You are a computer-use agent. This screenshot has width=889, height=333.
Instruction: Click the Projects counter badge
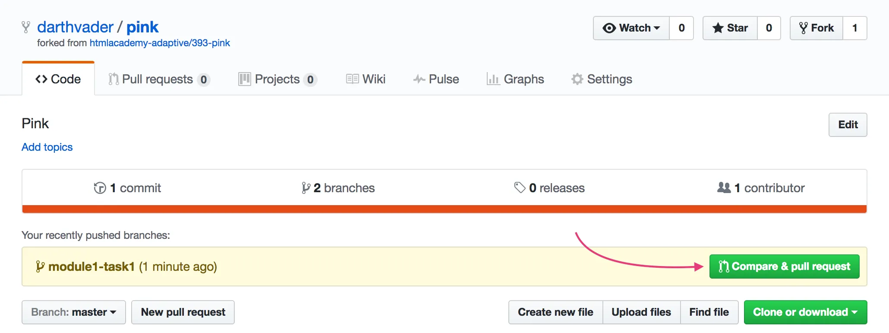point(310,79)
